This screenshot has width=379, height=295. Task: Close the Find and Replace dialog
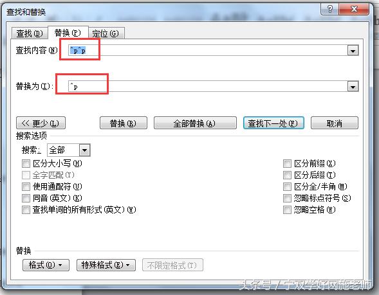354,9
